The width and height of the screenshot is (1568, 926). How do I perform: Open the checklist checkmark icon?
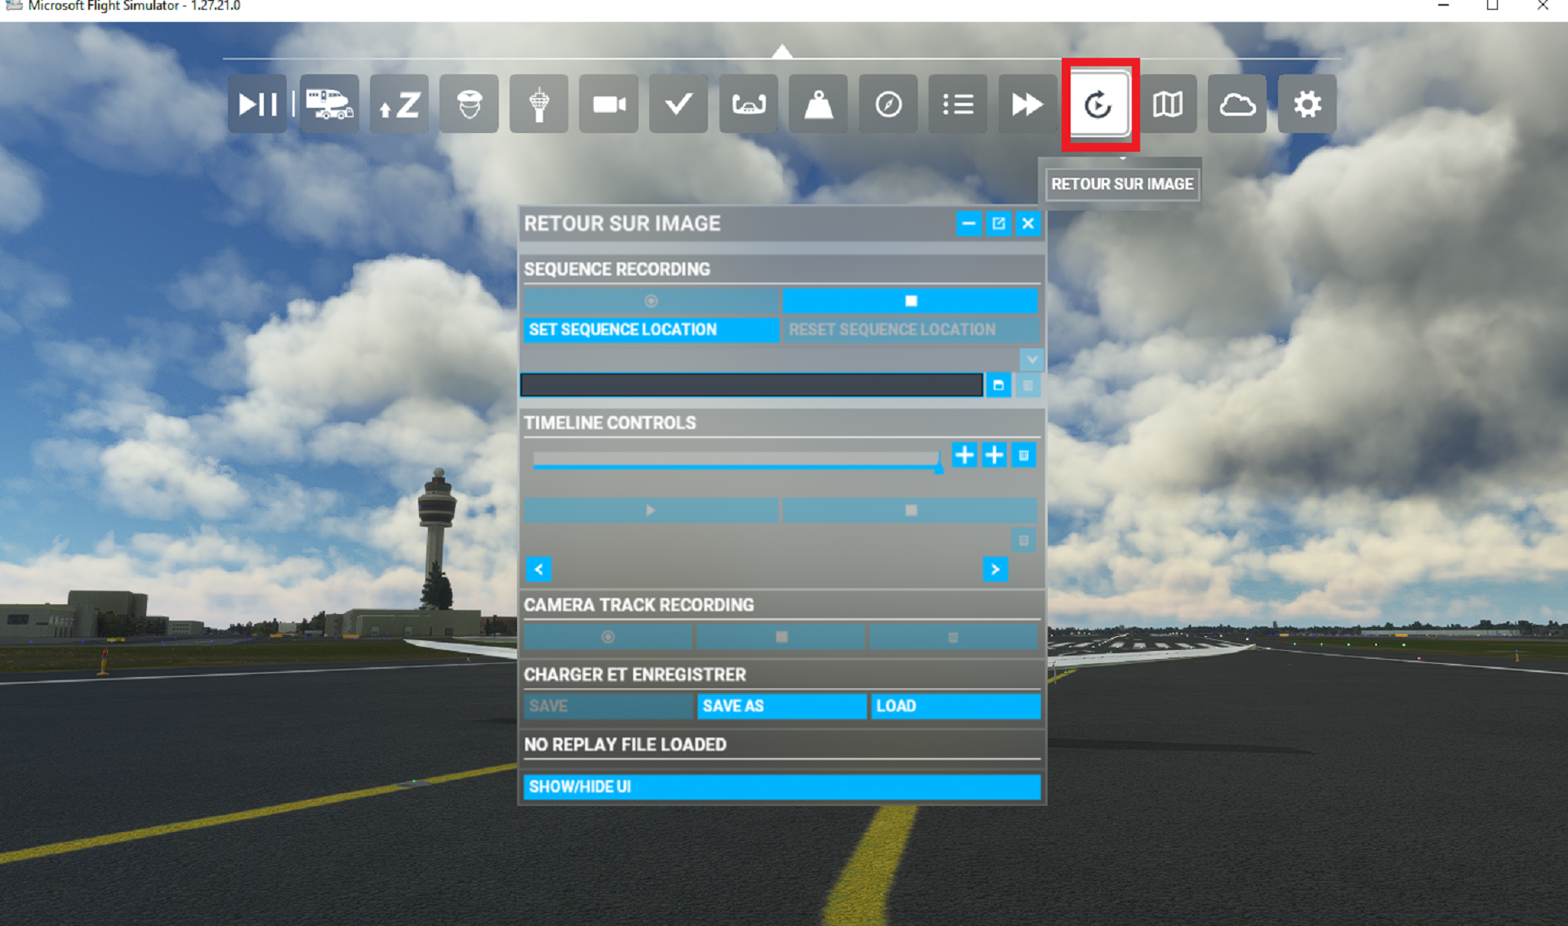pyautogui.click(x=679, y=104)
